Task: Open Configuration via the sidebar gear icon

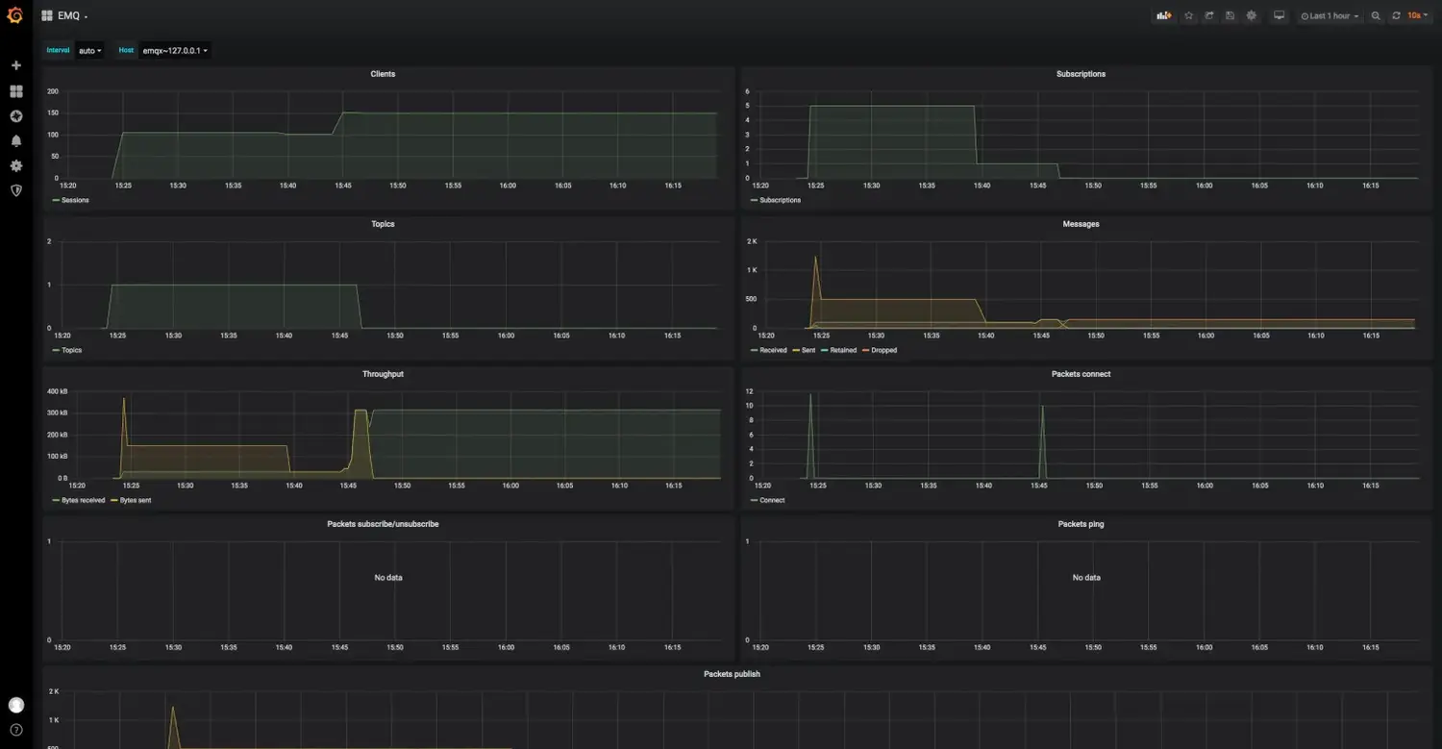Action: (15, 165)
